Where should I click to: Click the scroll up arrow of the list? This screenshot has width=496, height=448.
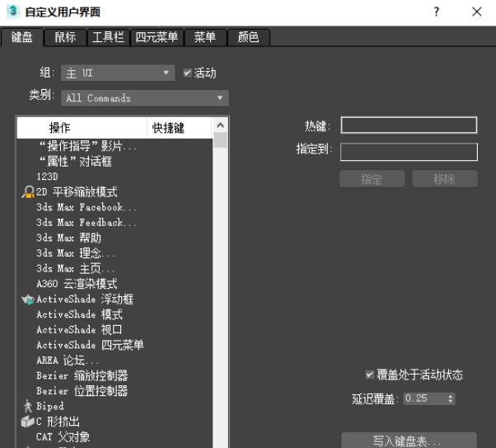(221, 125)
